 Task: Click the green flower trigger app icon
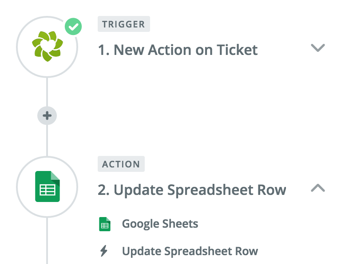48,47
